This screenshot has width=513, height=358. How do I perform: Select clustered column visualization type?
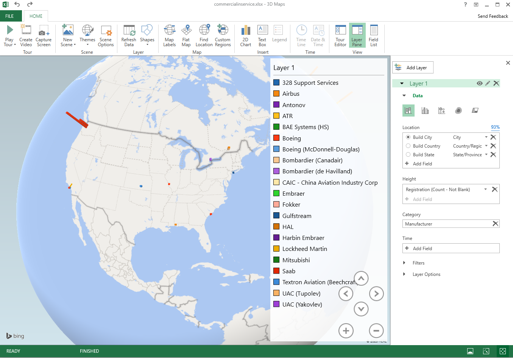tap(425, 111)
